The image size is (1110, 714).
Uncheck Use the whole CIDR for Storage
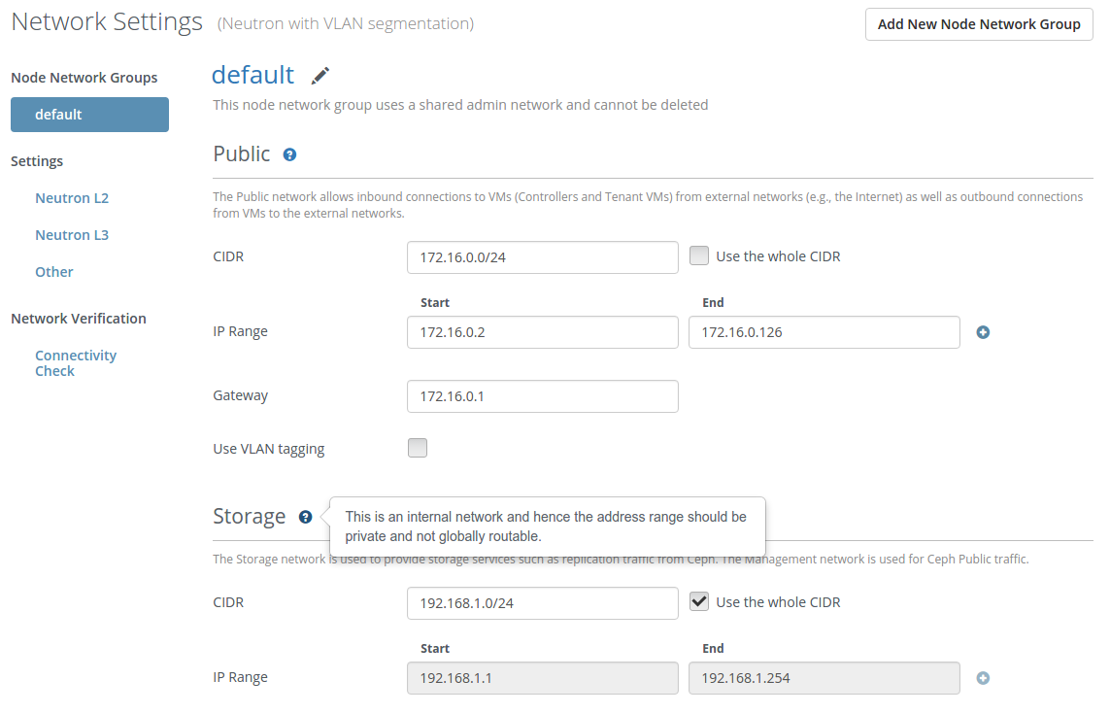pyautogui.click(x=699, y=602)
